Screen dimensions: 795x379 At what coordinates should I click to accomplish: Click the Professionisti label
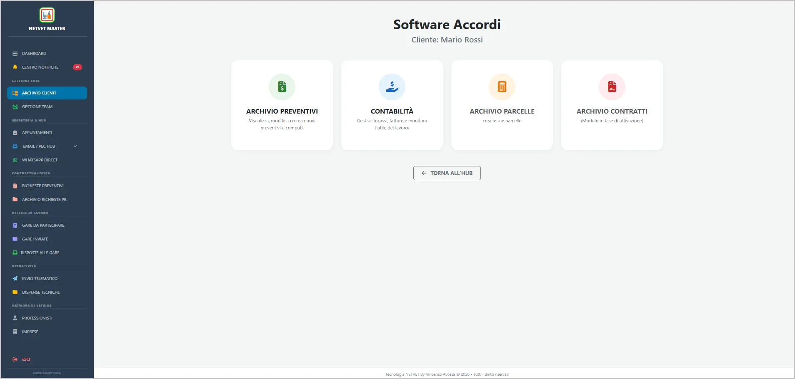37,318
